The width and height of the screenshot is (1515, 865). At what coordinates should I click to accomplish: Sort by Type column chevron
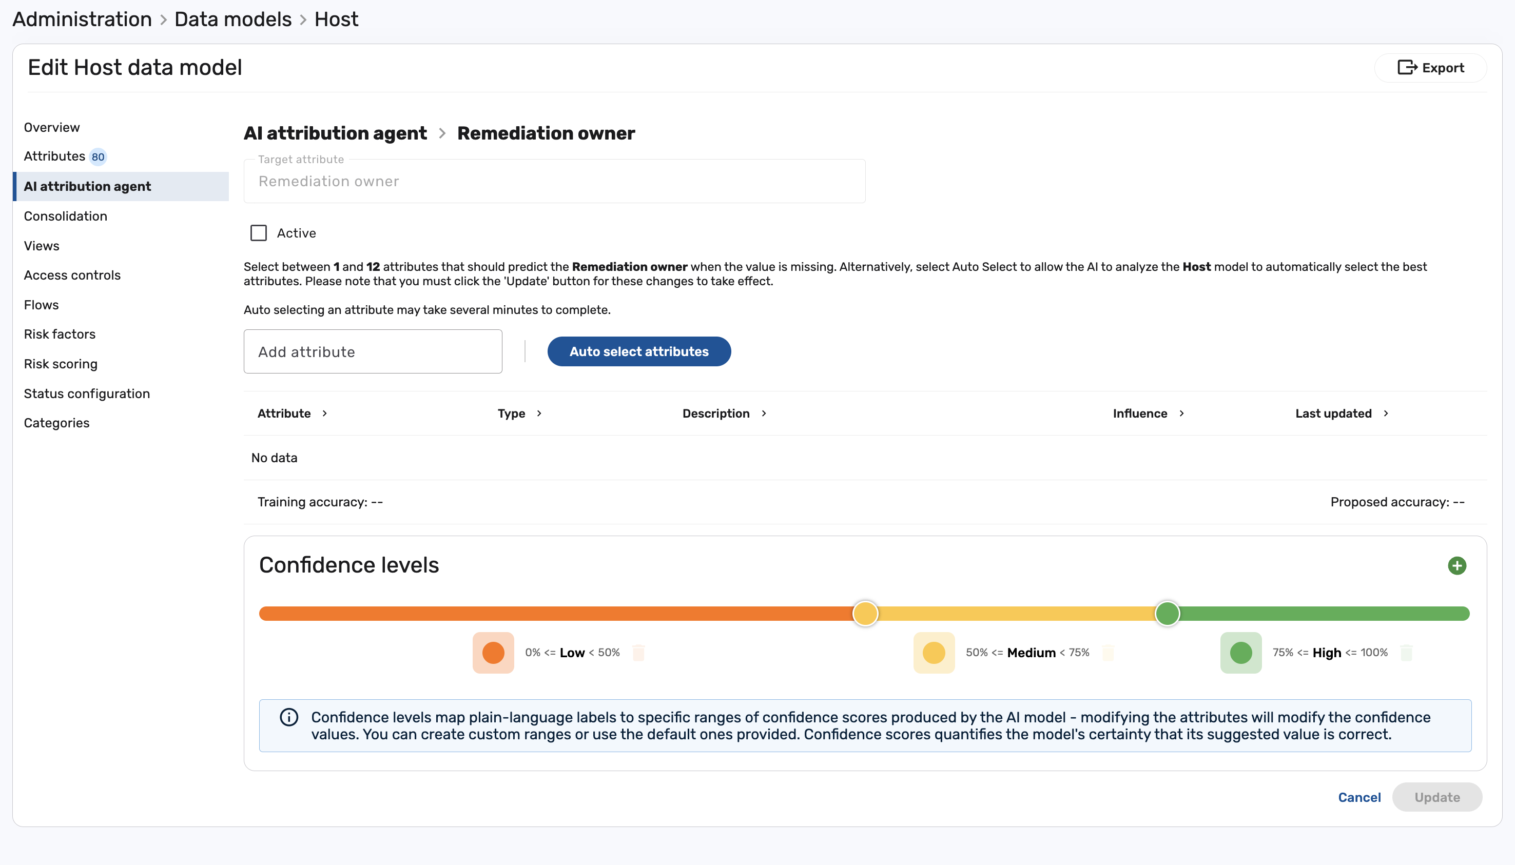tap(539, 414)
